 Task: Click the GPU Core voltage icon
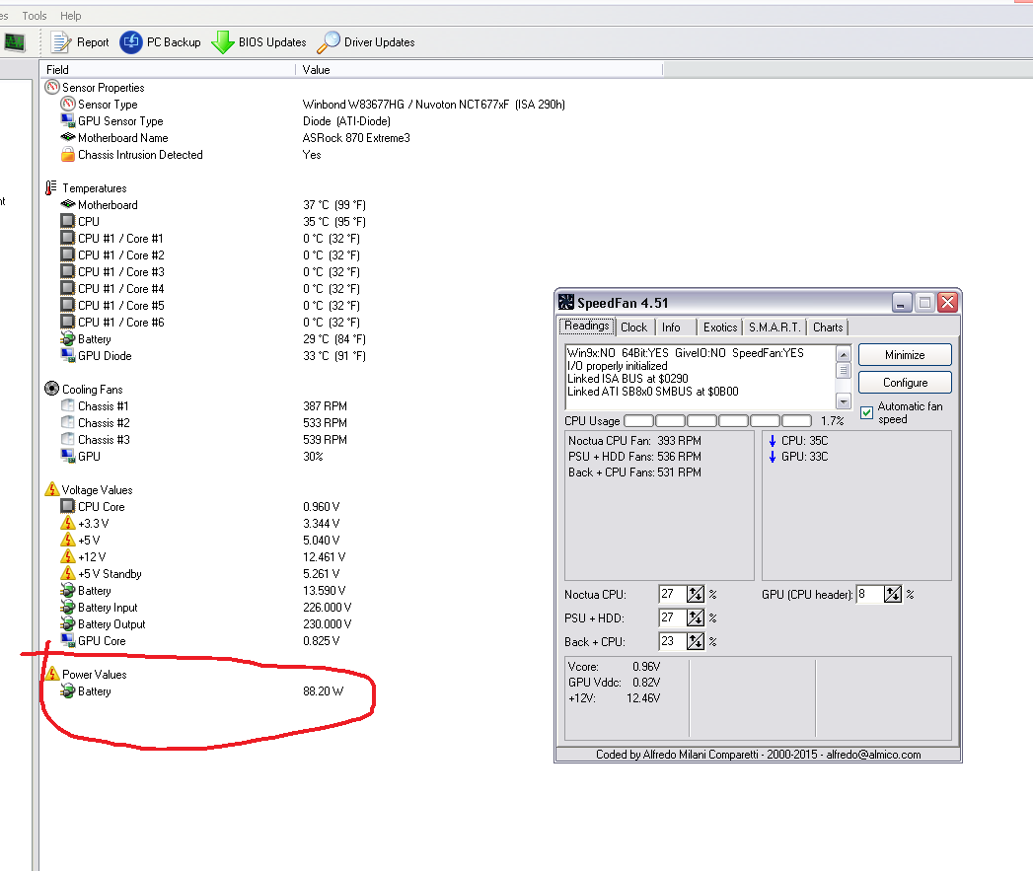67,640
